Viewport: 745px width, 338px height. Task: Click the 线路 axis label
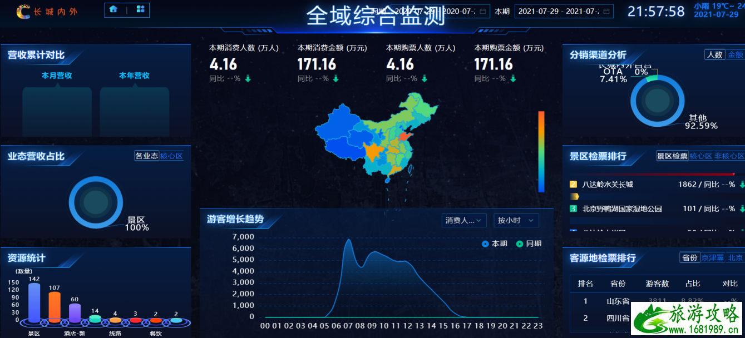click(x=115, y=334)
